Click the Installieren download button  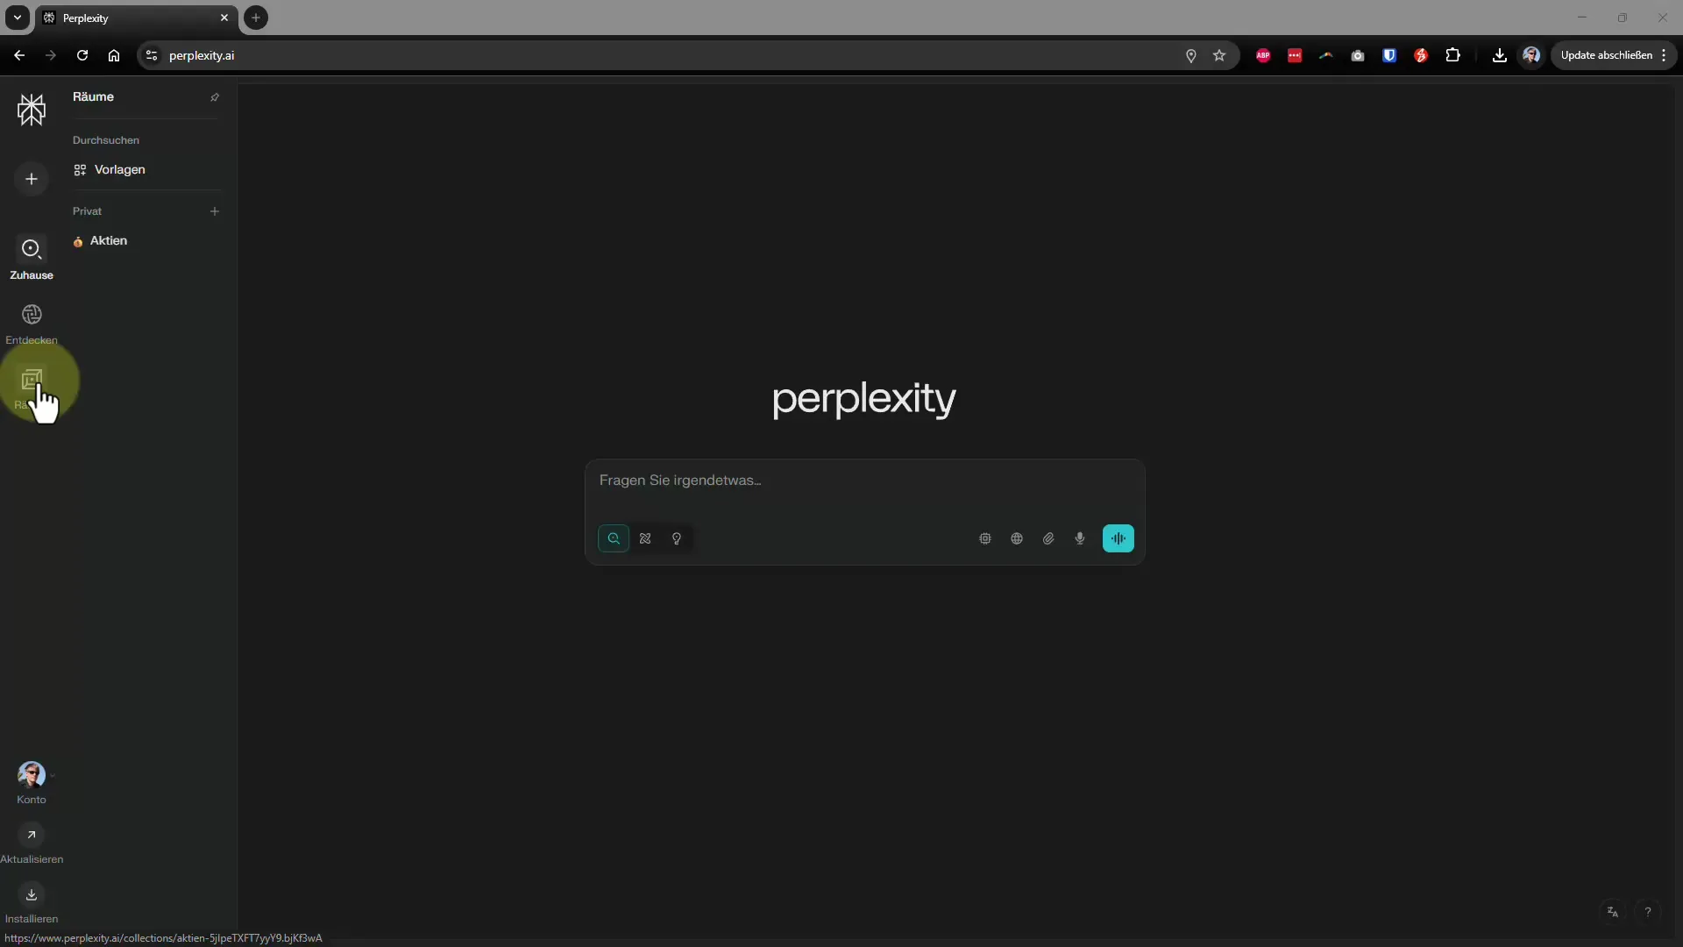(x=32, y=903)
